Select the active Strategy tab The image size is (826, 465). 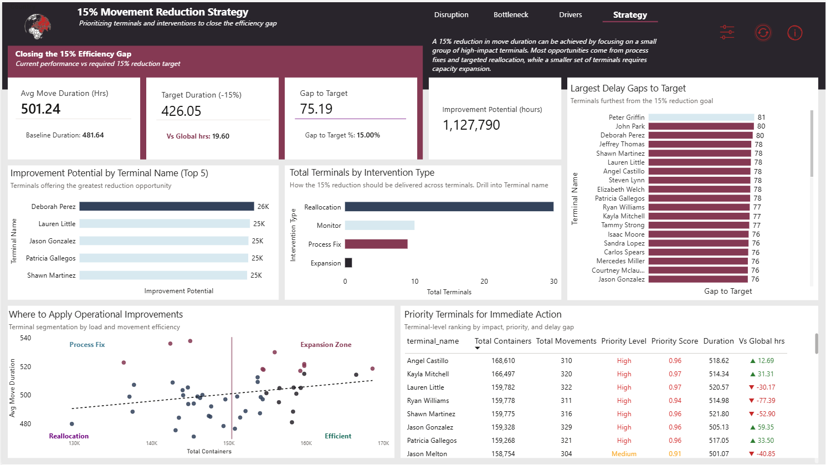tap(630, 15)
